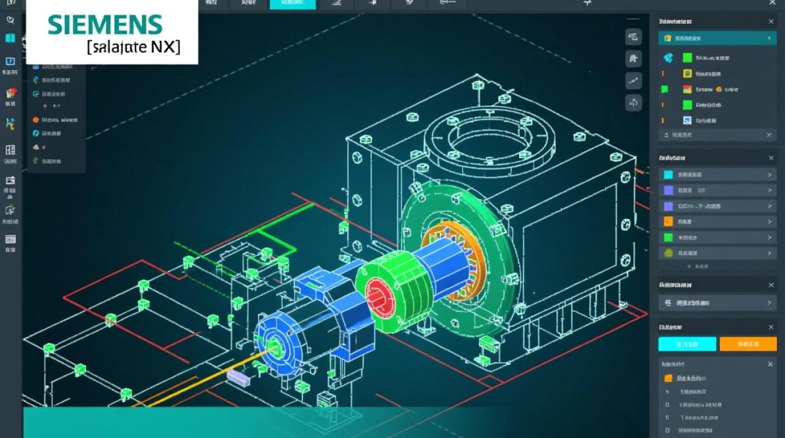This screenshot has width=785, height=438.
Task: Open the grid layout icon in left sidebar
Action: [10, 151]
